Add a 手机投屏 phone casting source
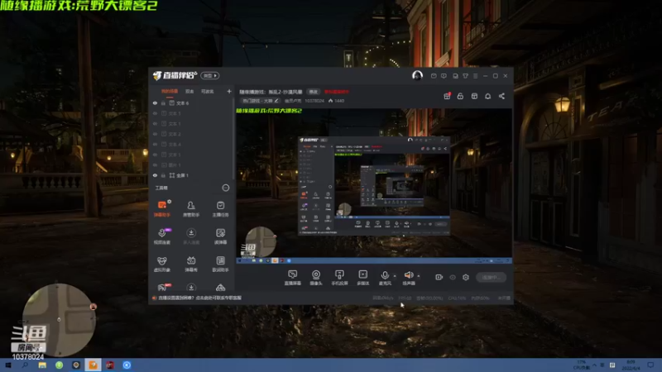 (x=339, y=278)
